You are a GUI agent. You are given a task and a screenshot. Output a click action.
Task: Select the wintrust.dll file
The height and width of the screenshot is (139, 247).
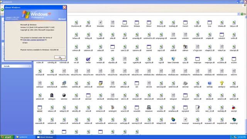coord(234,97)
